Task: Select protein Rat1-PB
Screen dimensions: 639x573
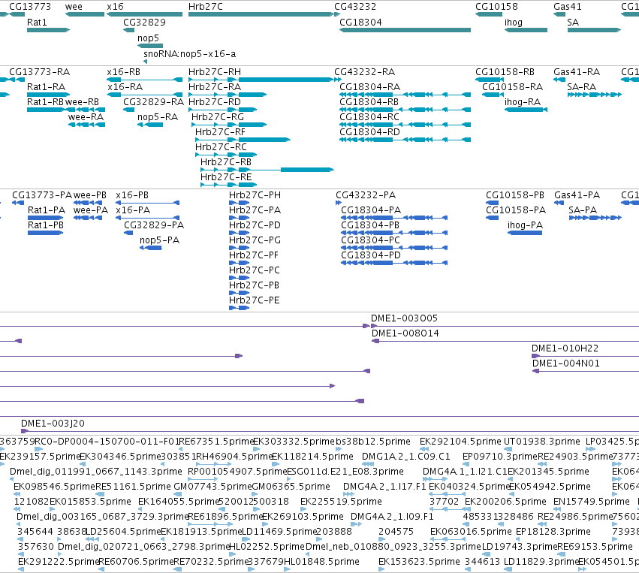Action: [46, 225]
